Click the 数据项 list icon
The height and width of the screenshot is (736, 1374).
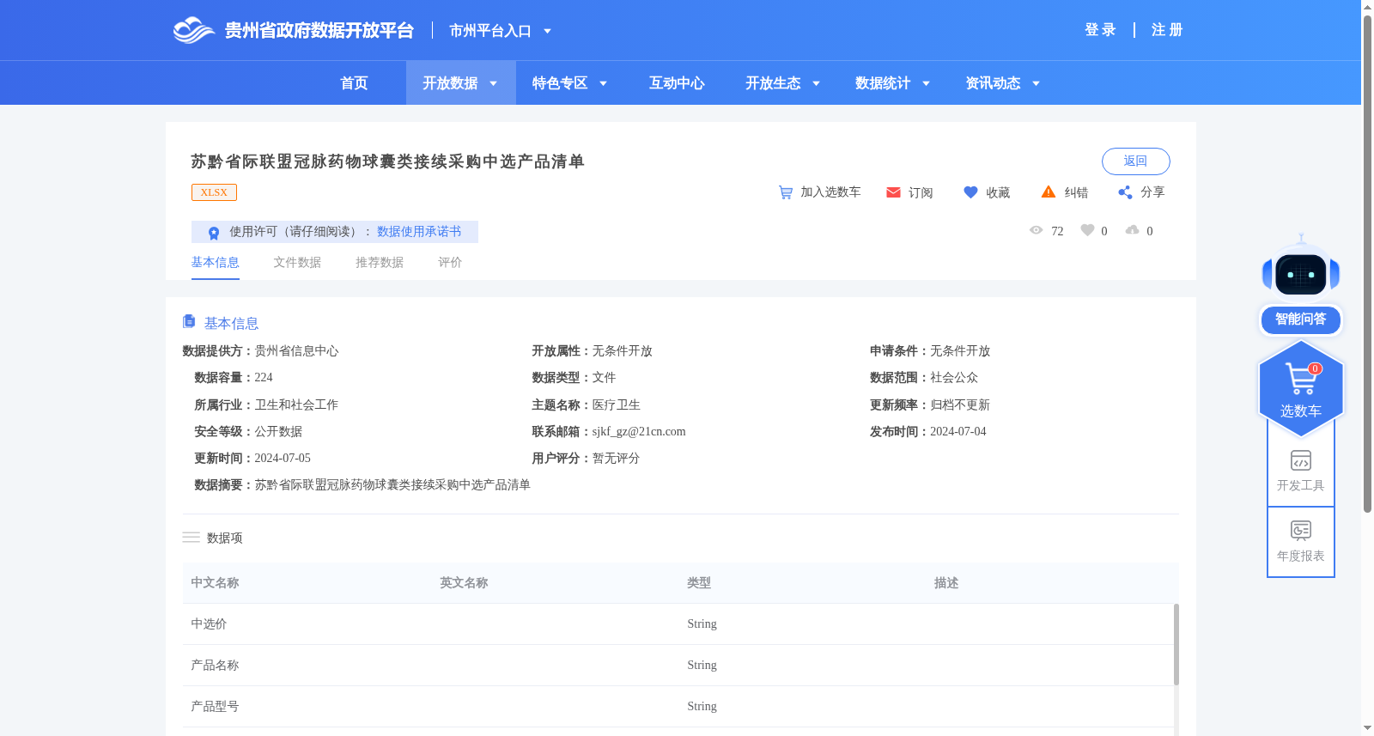[x=191, y=538]
